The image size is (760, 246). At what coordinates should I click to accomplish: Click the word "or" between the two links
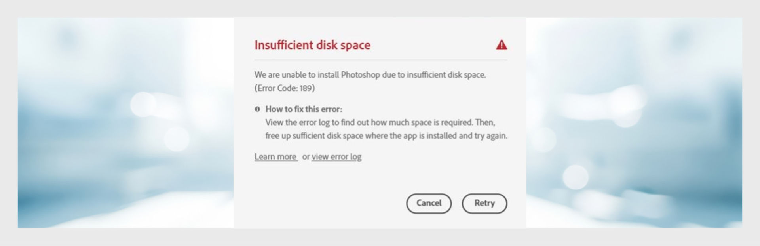(306, 157)
